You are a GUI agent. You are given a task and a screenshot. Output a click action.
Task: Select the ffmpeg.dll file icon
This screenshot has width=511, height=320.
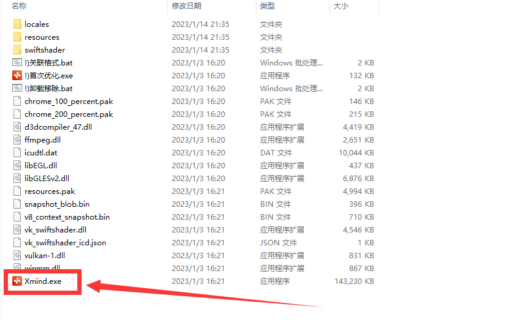(x=17, y=140)
